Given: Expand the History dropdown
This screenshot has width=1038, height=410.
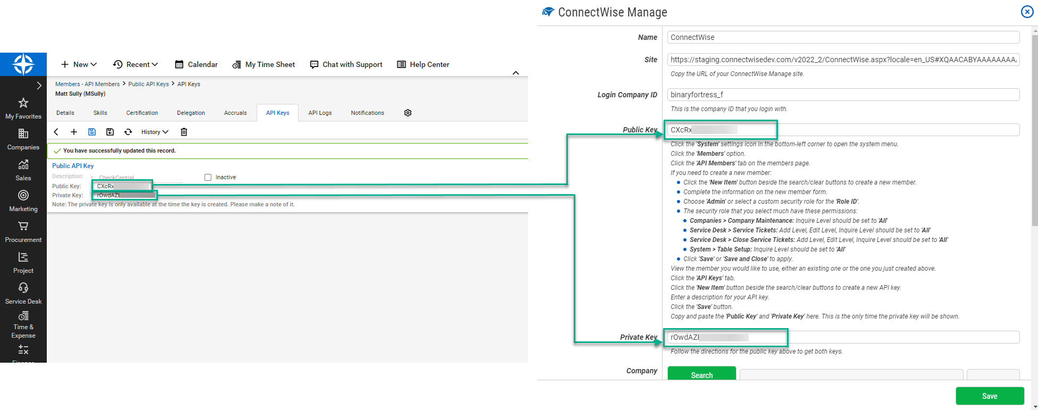Looking at the screenshot, I should [155, 132].
